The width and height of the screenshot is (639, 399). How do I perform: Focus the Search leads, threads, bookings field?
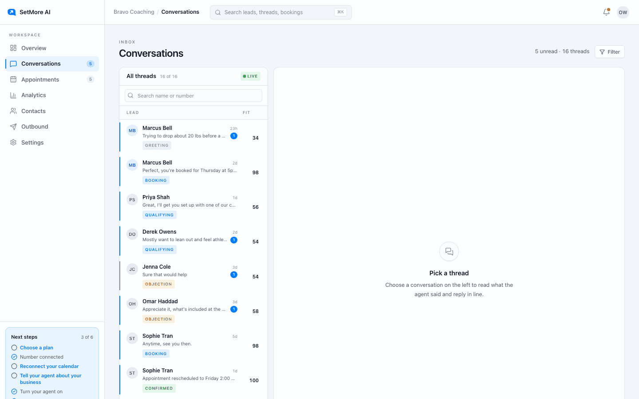[x=281, y=12]
